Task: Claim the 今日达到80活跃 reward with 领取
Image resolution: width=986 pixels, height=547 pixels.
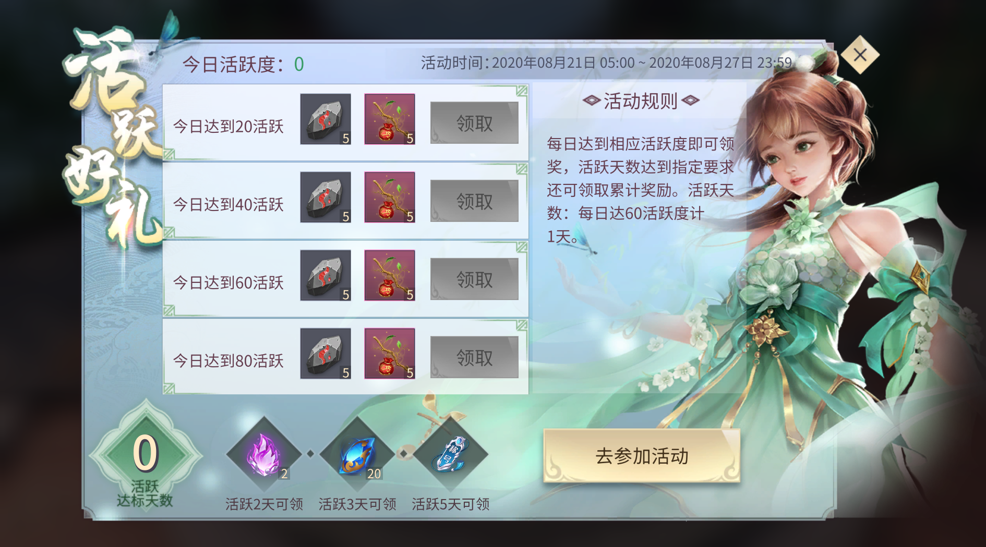Action: [474, 357]
